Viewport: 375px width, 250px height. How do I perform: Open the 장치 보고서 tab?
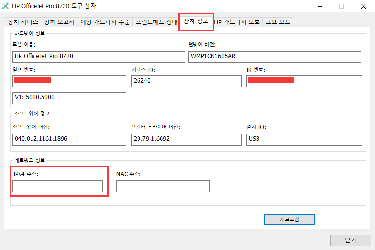59,22
